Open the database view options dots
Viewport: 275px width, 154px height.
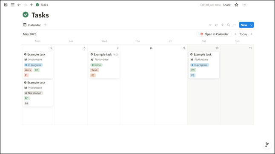click(x=235, y=25)
